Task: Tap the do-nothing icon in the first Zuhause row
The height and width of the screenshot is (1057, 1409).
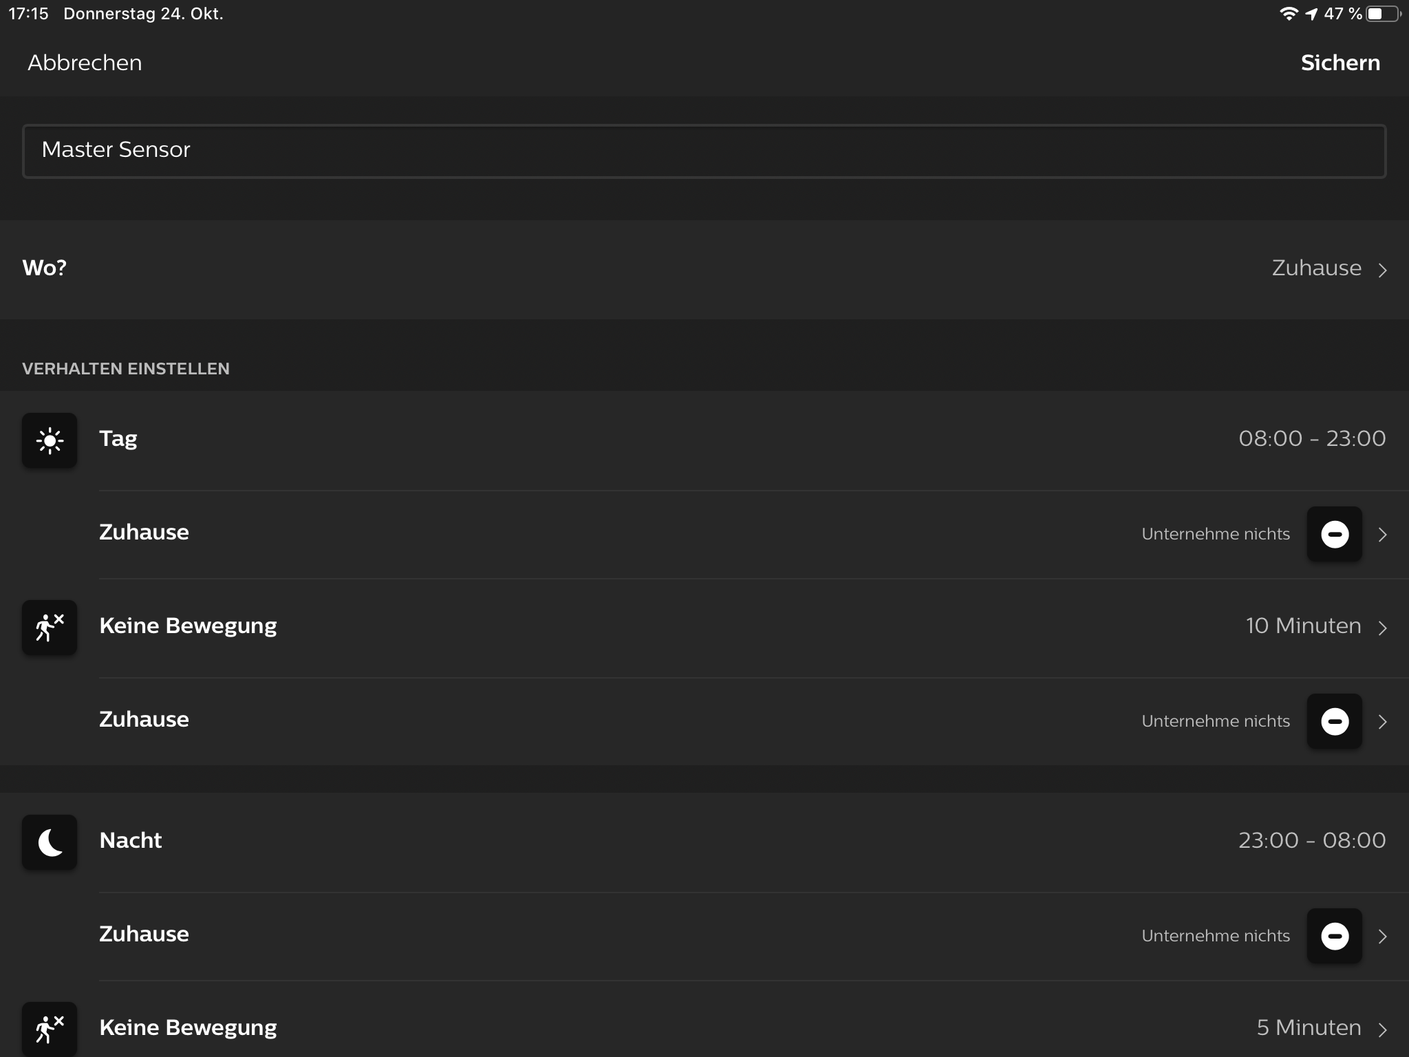Action: coord(1335,534)
